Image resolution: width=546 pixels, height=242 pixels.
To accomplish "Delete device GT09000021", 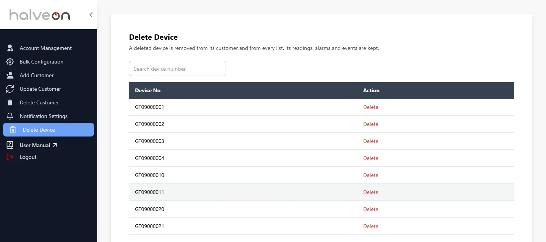I will click(x=370, y=226).
